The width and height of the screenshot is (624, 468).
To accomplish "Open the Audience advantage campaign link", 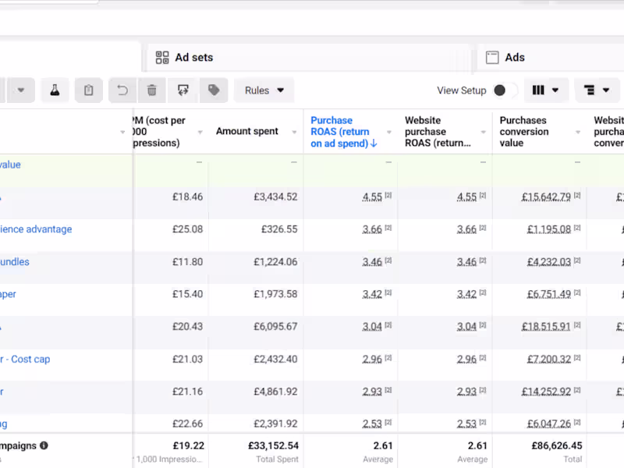I will [34, 229].
